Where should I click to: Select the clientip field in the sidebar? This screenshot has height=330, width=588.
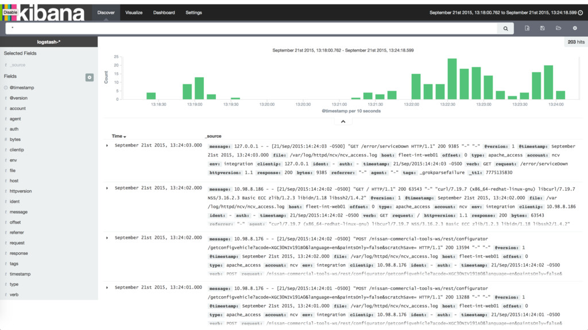[17, 150]
